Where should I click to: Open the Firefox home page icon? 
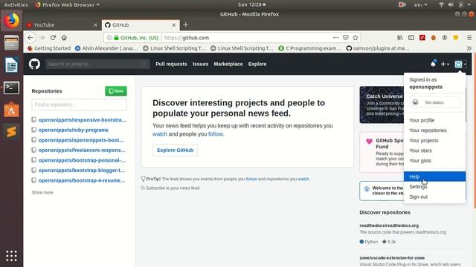pos(64,38)
